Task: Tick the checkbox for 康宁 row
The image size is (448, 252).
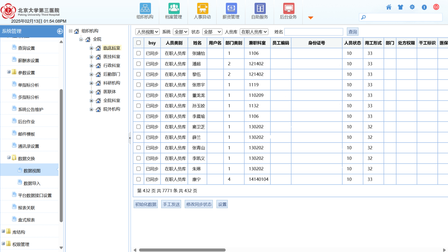Action: (x=139, y=179)
